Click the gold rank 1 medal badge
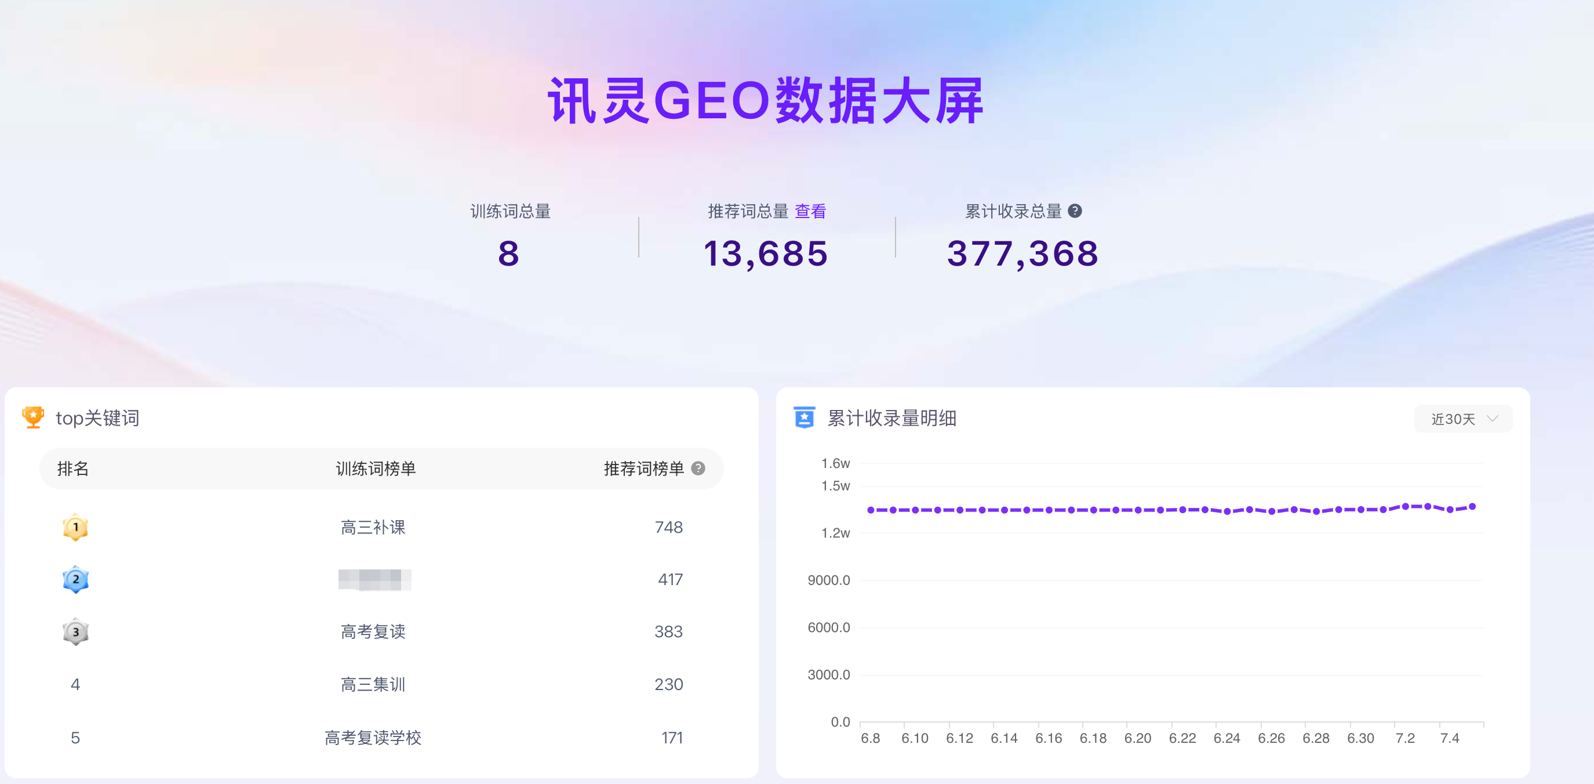1594x784 pixels. [x=75, y=527]
